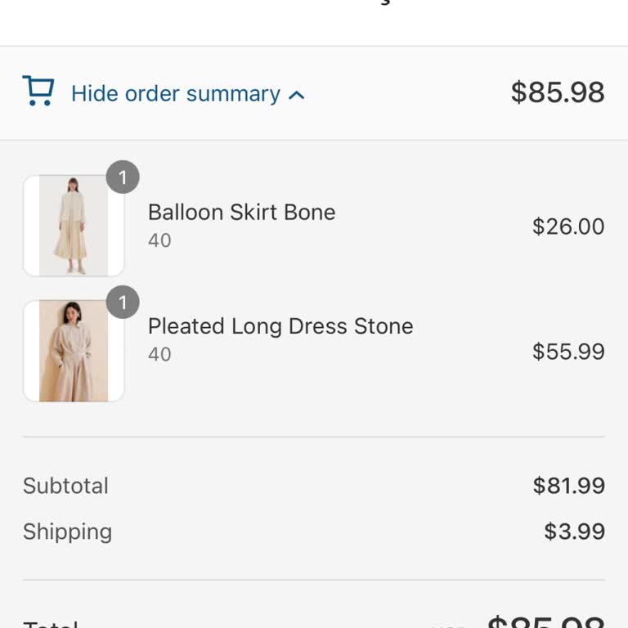Click the $85.98 total in the header
The height and width of the screenshot is (628, 628).
[x=558, y=92]
